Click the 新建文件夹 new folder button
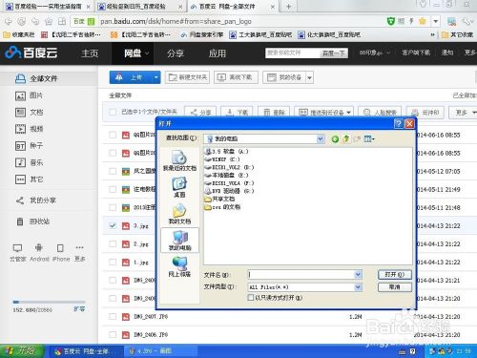The height and width of the screenshot is (358, 477). [187, 77]
